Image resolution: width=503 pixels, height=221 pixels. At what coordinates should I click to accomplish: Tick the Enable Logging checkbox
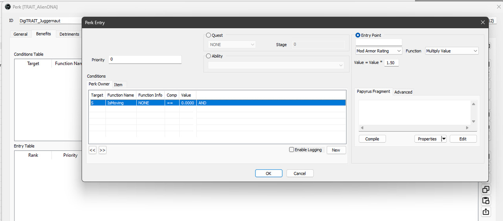[292, 150]
